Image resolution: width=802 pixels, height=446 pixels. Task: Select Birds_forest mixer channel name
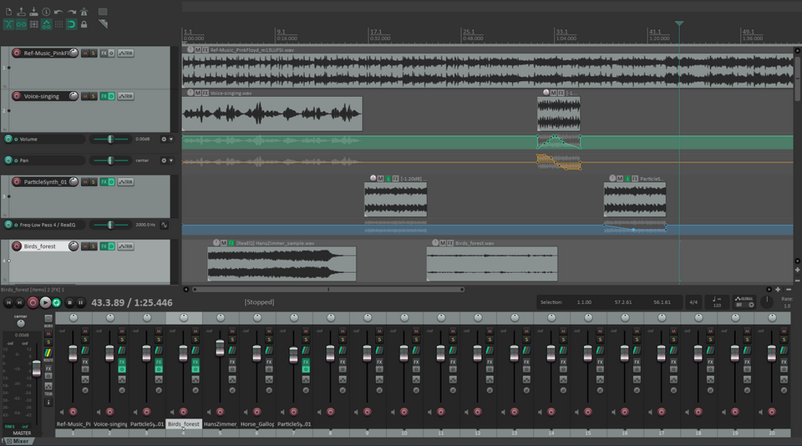(x=184, y=424)
